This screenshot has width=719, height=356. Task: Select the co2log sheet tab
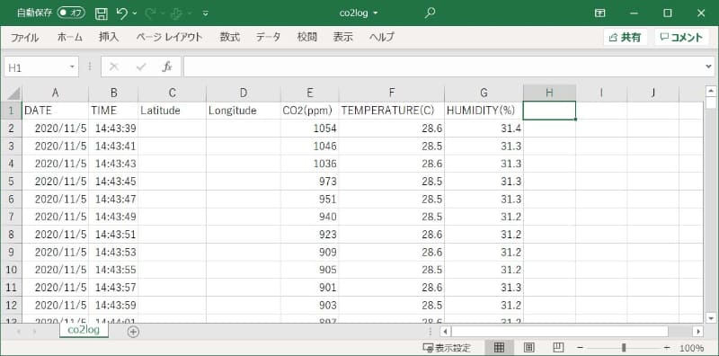(x=84, y=330)
